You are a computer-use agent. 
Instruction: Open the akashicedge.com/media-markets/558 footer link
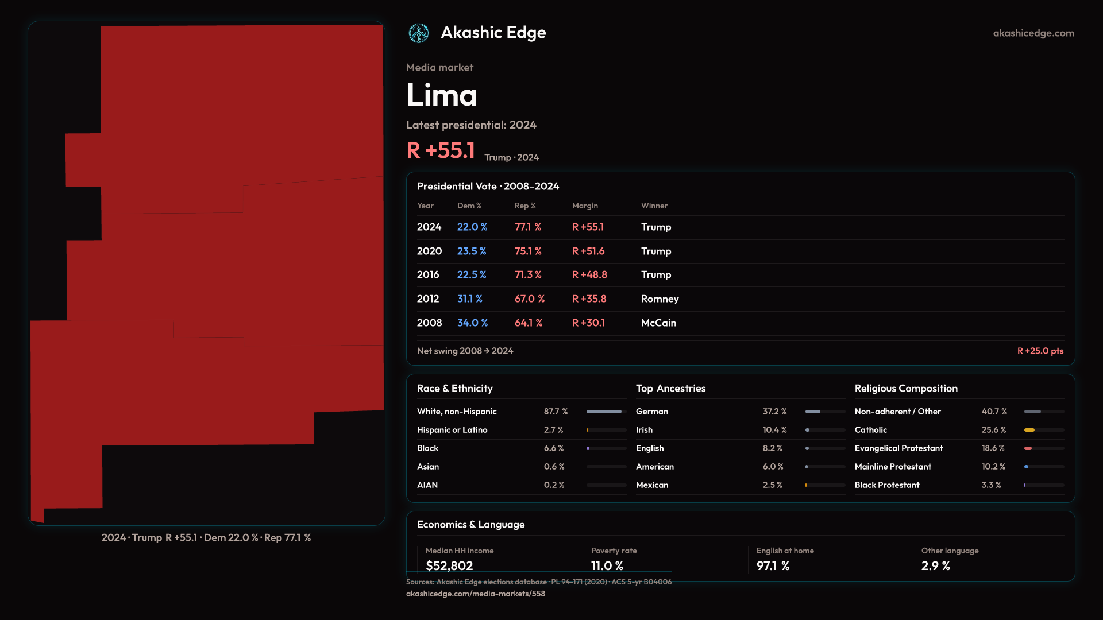[x=475, y=594]
